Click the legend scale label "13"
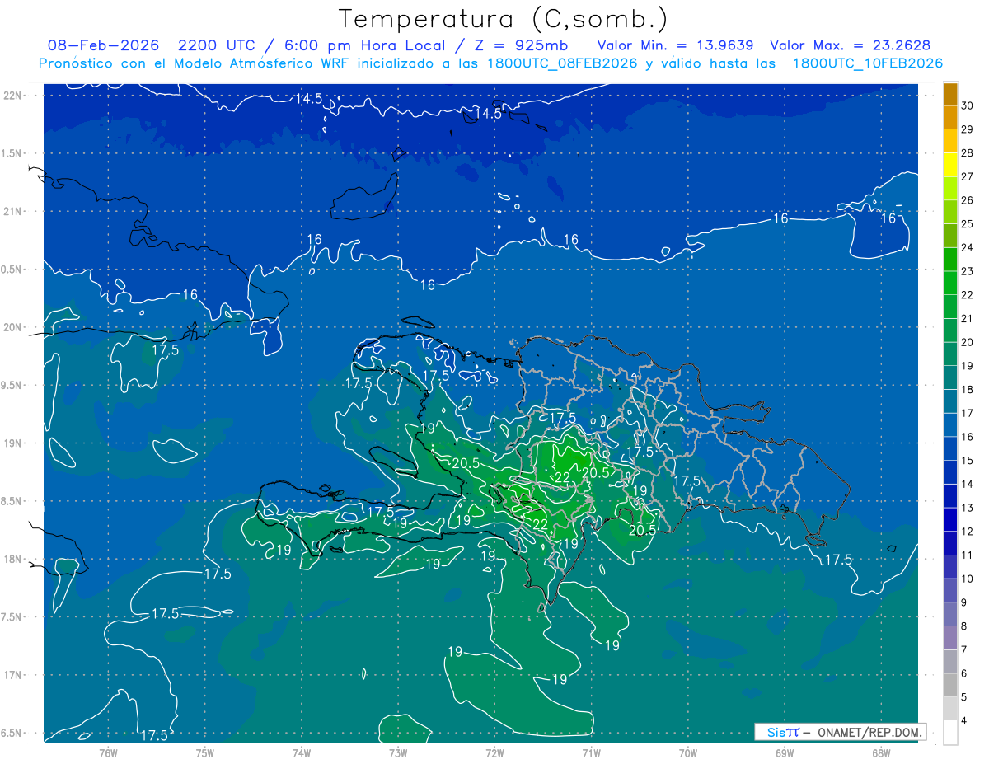Viewport: 989px width, 764px height. pos(968,508)
